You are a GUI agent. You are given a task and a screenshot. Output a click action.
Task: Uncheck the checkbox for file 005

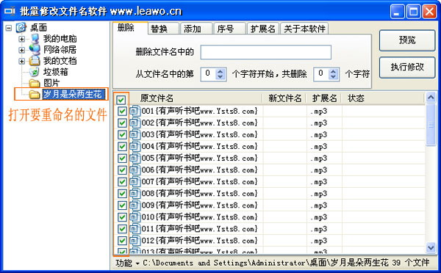tap(122, 159)
